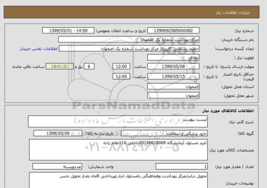Click the need date field 1399/05/09

click(x=58, y=133)
